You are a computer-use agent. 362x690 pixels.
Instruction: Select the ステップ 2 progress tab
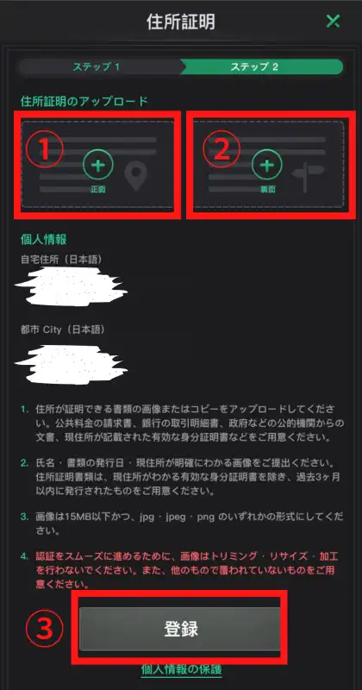262,67
